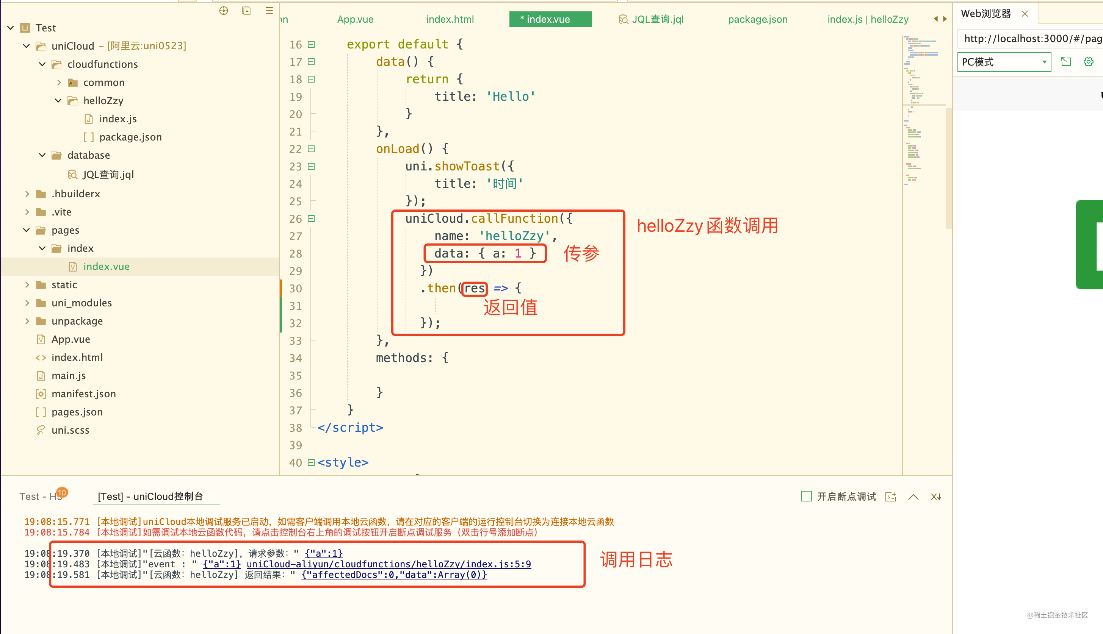
Task: Switch to index.js | helloZzy tab
Action: pos(868,19)
